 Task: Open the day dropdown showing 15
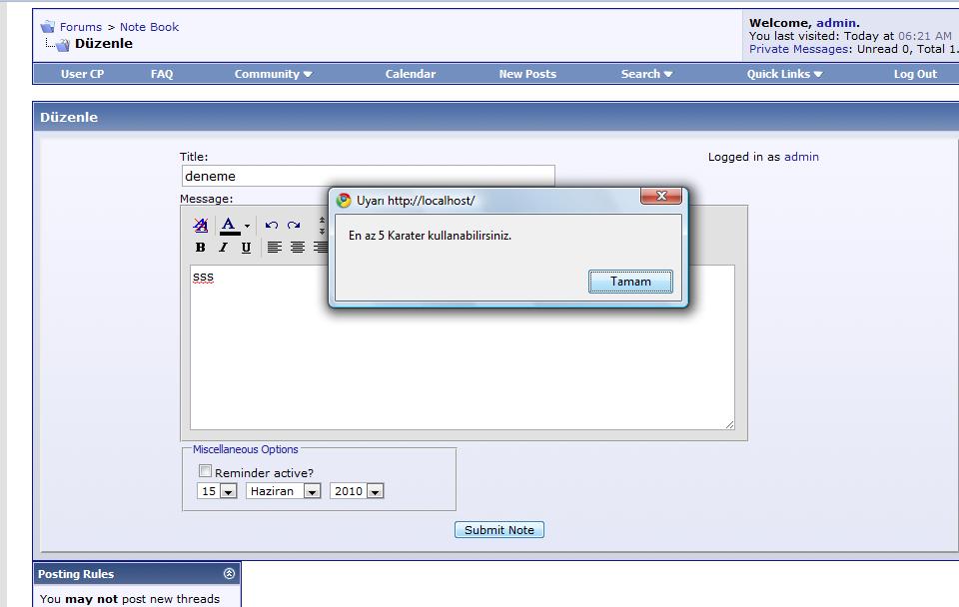tap(218, 491)
